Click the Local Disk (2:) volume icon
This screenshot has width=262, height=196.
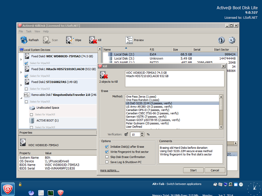[x=110, y=54]
